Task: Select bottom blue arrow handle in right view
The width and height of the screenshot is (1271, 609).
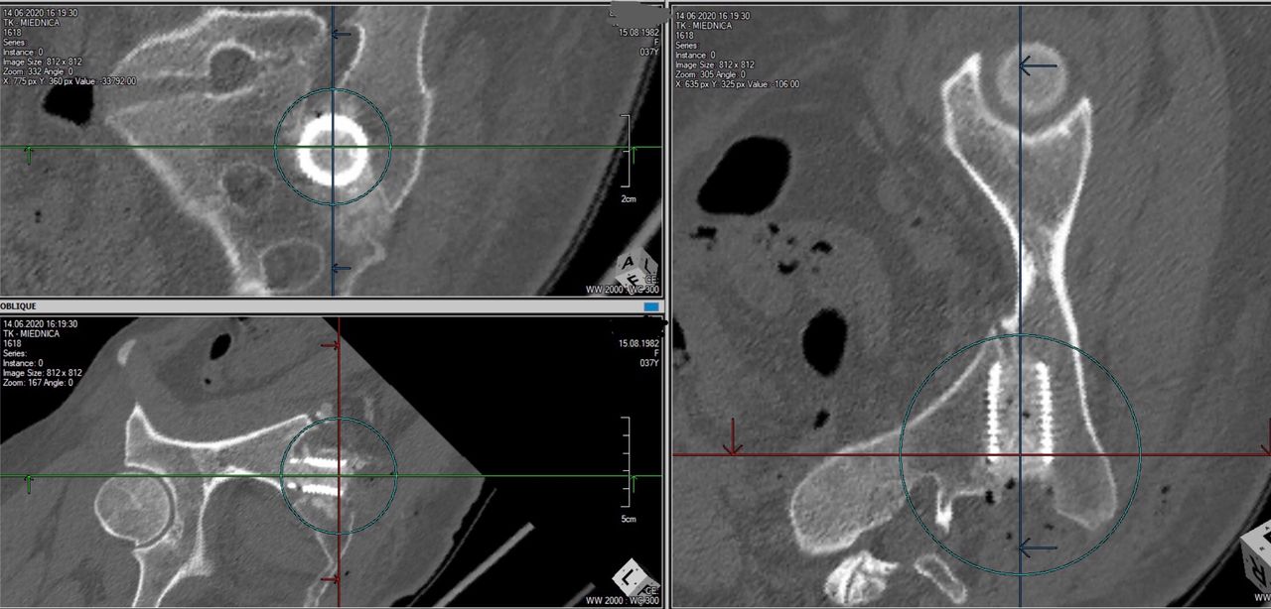Action: [1038, 548]
